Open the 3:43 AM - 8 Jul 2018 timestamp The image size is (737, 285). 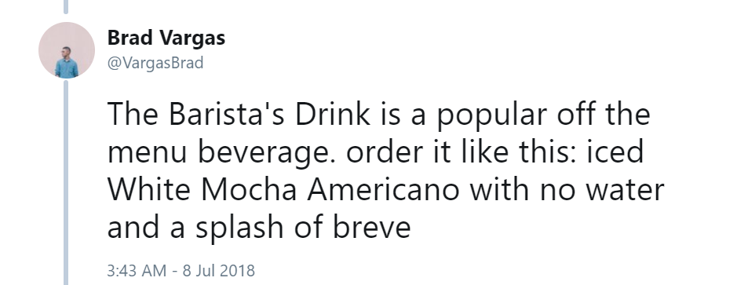(x=181, y=271)
